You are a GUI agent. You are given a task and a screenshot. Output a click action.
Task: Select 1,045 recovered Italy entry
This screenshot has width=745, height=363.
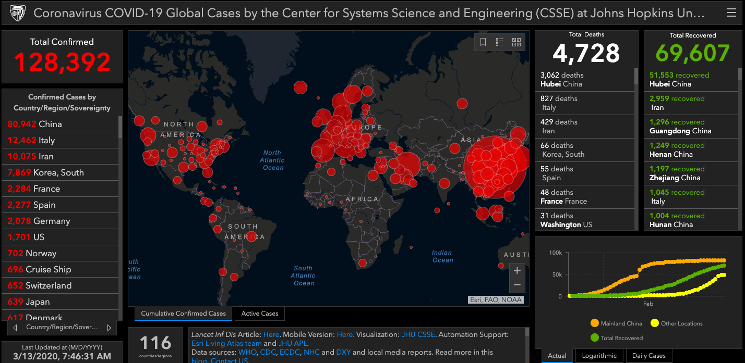[691, 197]
